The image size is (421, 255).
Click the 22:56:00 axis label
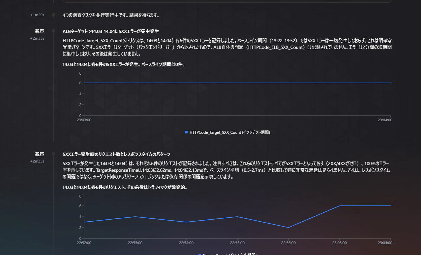[x=288, y=243]
